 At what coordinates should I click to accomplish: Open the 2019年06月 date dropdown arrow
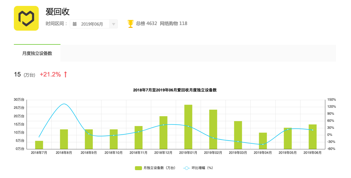[x=113, y=24]
